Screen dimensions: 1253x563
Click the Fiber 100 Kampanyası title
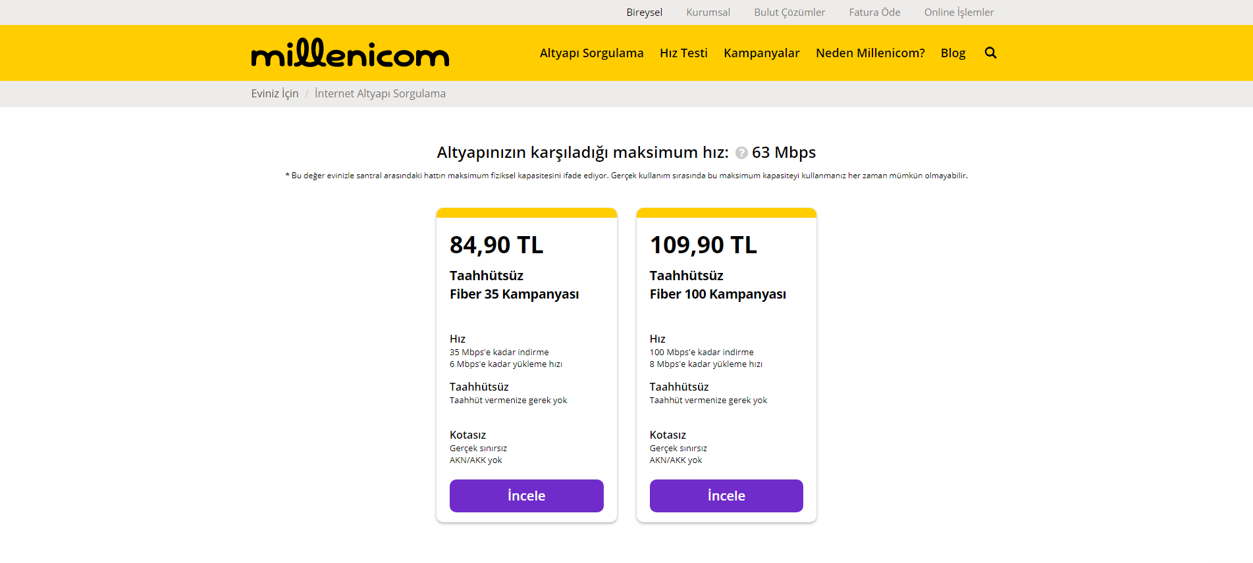[x=718, y=294]
